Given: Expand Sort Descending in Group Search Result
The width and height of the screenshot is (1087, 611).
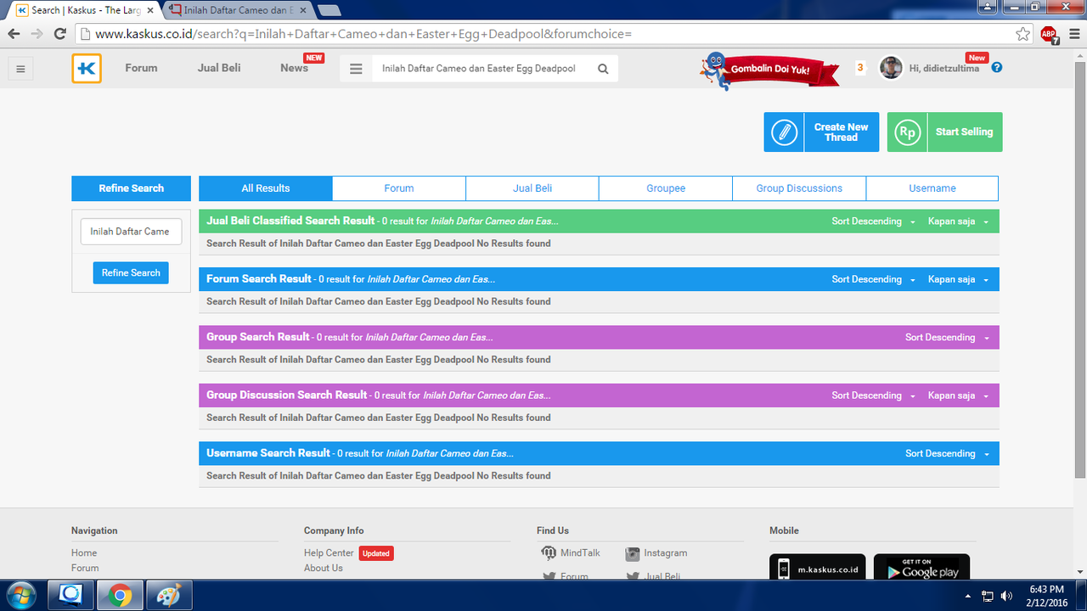Looking at the screenshot, I should (947, 338).
